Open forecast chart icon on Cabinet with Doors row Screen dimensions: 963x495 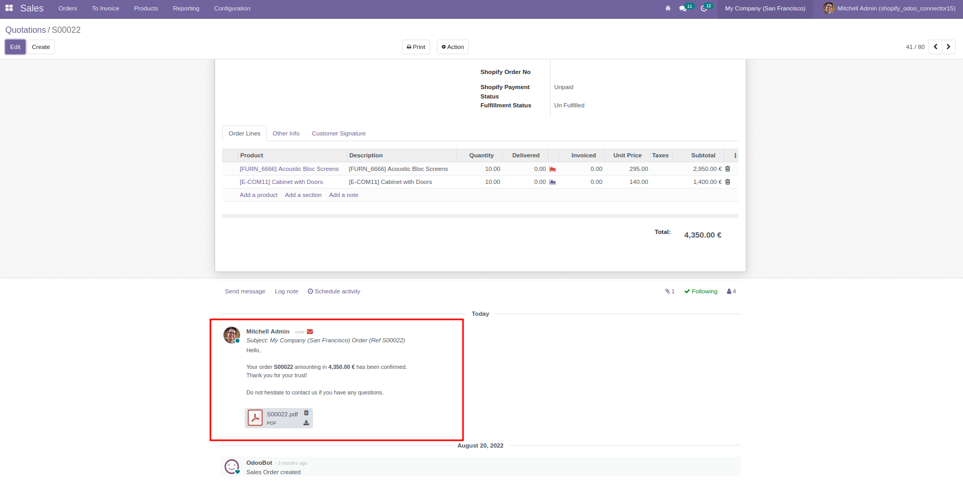(553, 182)
